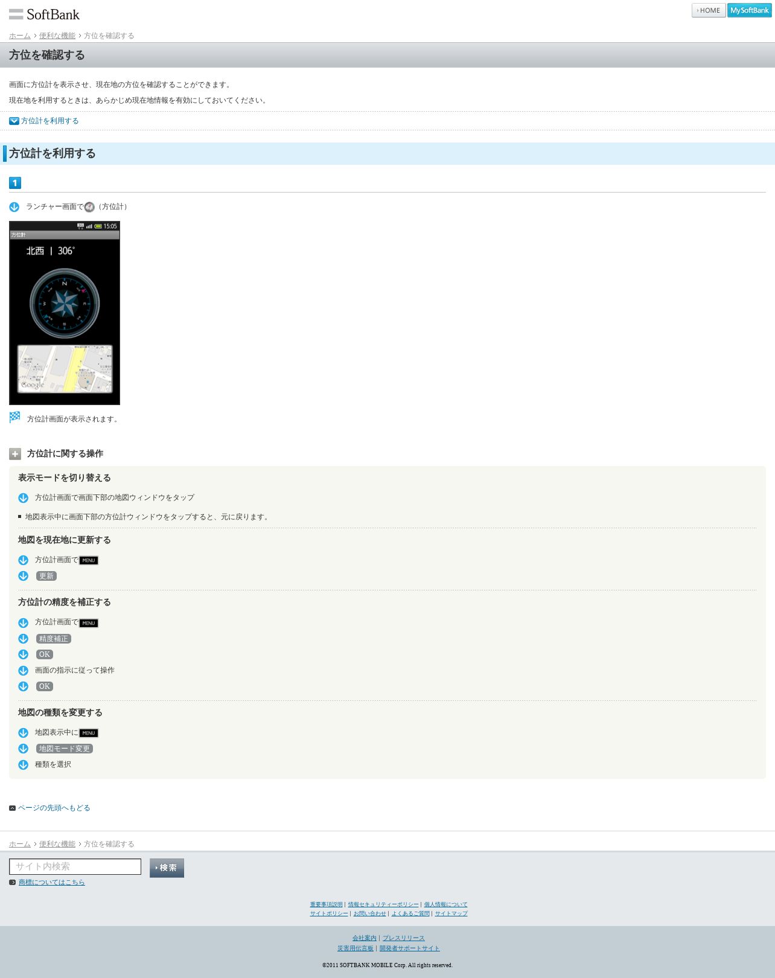Click MENU key icon under 地図を現在地に更新する
The width and height of the screenshot is (775, 978).
click(x=89, y=560)
